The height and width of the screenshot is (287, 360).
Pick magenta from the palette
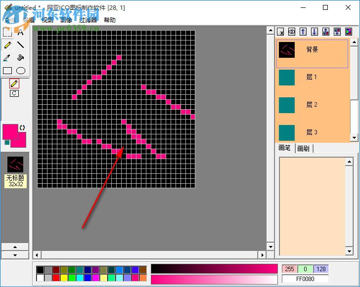tap(95, 278)
